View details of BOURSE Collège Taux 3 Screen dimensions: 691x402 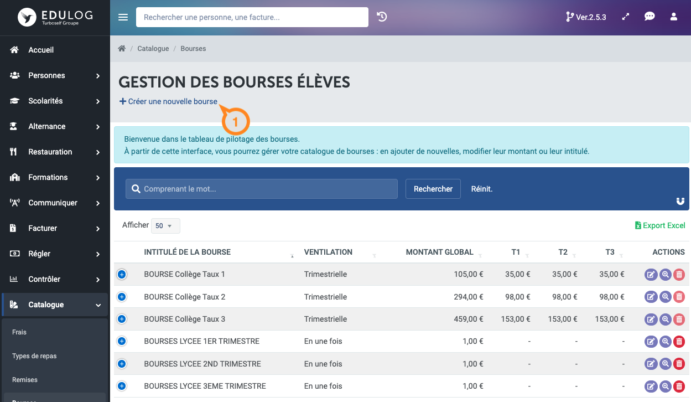[x=666, y=319]
